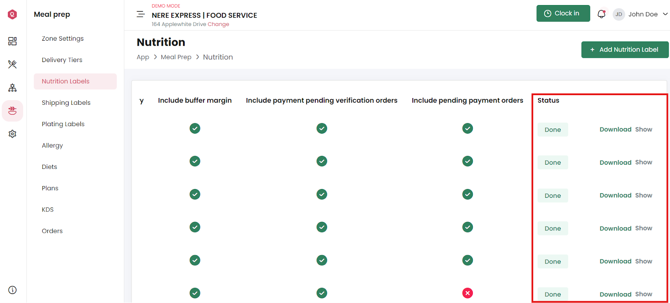Screen dimensions: 670x303
Task: Click sixth row buffer margin check icon
Action: (195, 293)
